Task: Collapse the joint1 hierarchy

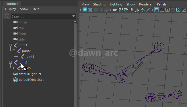Action: point(10,45)
